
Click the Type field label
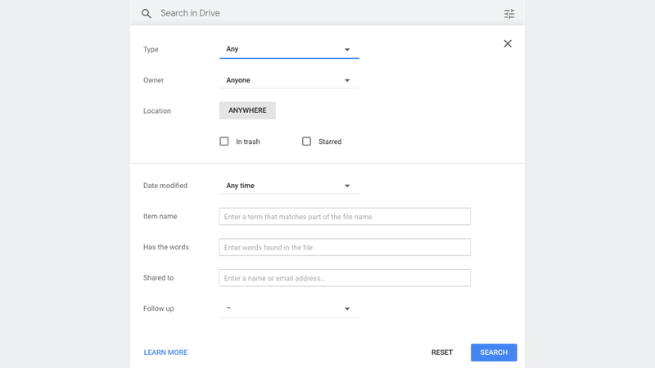coord(151,49)
